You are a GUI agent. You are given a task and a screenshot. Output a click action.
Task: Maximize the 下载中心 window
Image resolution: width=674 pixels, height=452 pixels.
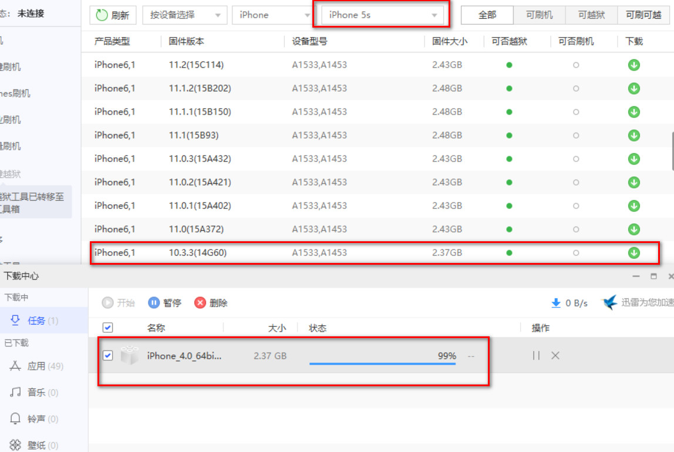(x=653, y=276)
